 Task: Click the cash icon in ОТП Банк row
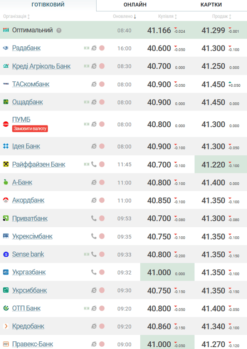click(x=86, y=308)
